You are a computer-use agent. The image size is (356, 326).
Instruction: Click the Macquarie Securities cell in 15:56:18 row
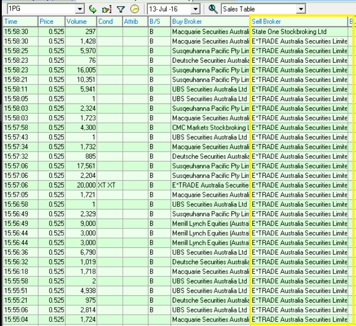point(210,271)
